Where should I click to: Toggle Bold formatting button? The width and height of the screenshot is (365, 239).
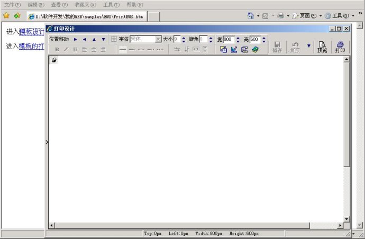click(x=57, y=50)
